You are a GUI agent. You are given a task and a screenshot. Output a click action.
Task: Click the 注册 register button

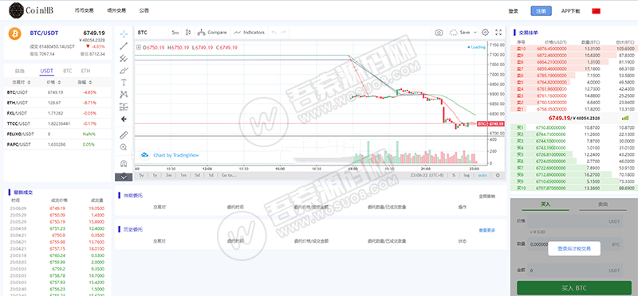(x=542, y=11)
